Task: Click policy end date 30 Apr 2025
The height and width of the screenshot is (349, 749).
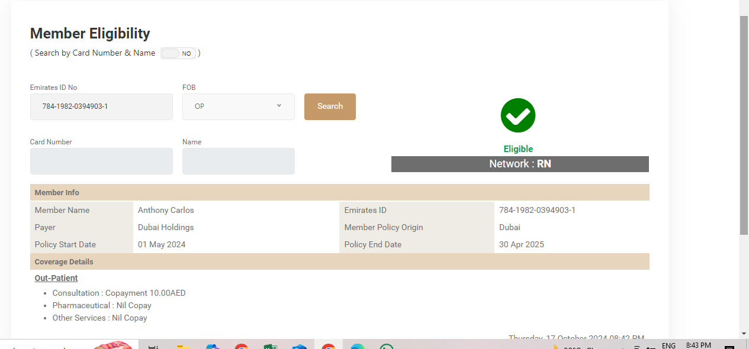Action: (522, 244)
